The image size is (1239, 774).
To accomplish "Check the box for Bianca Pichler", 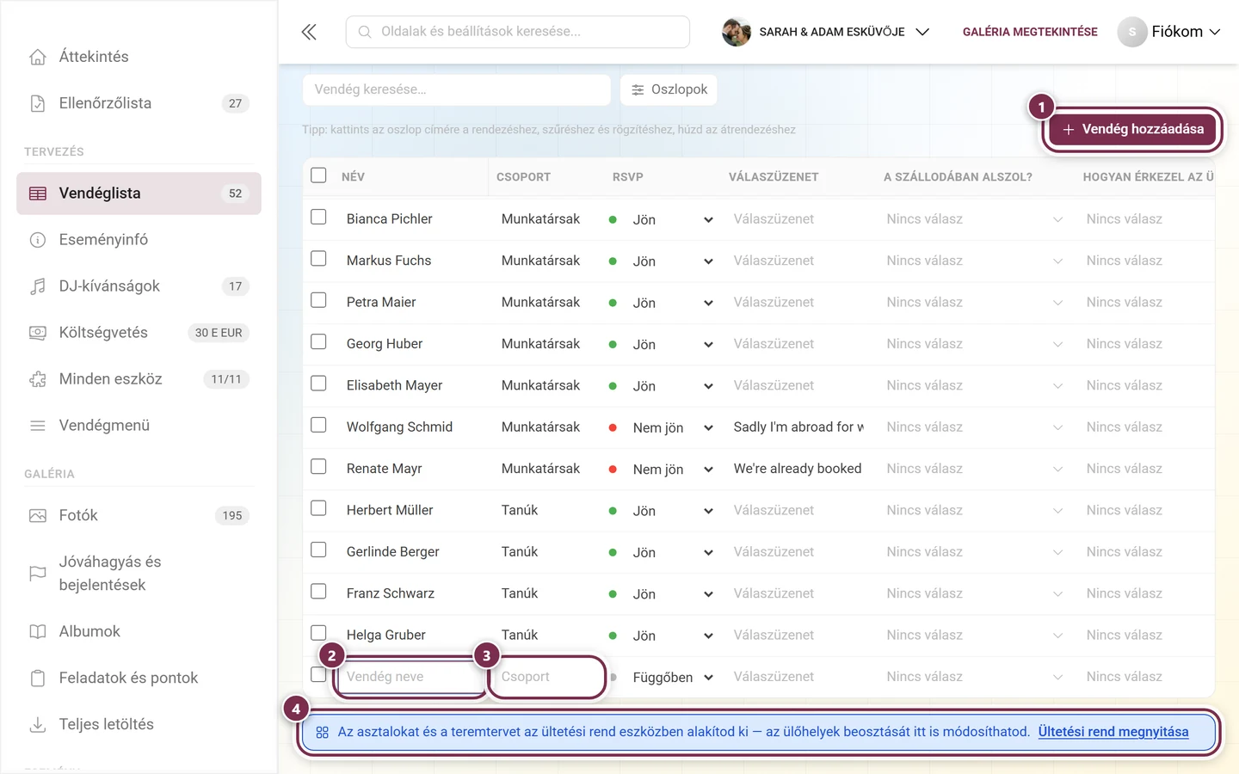I will 318,218.
